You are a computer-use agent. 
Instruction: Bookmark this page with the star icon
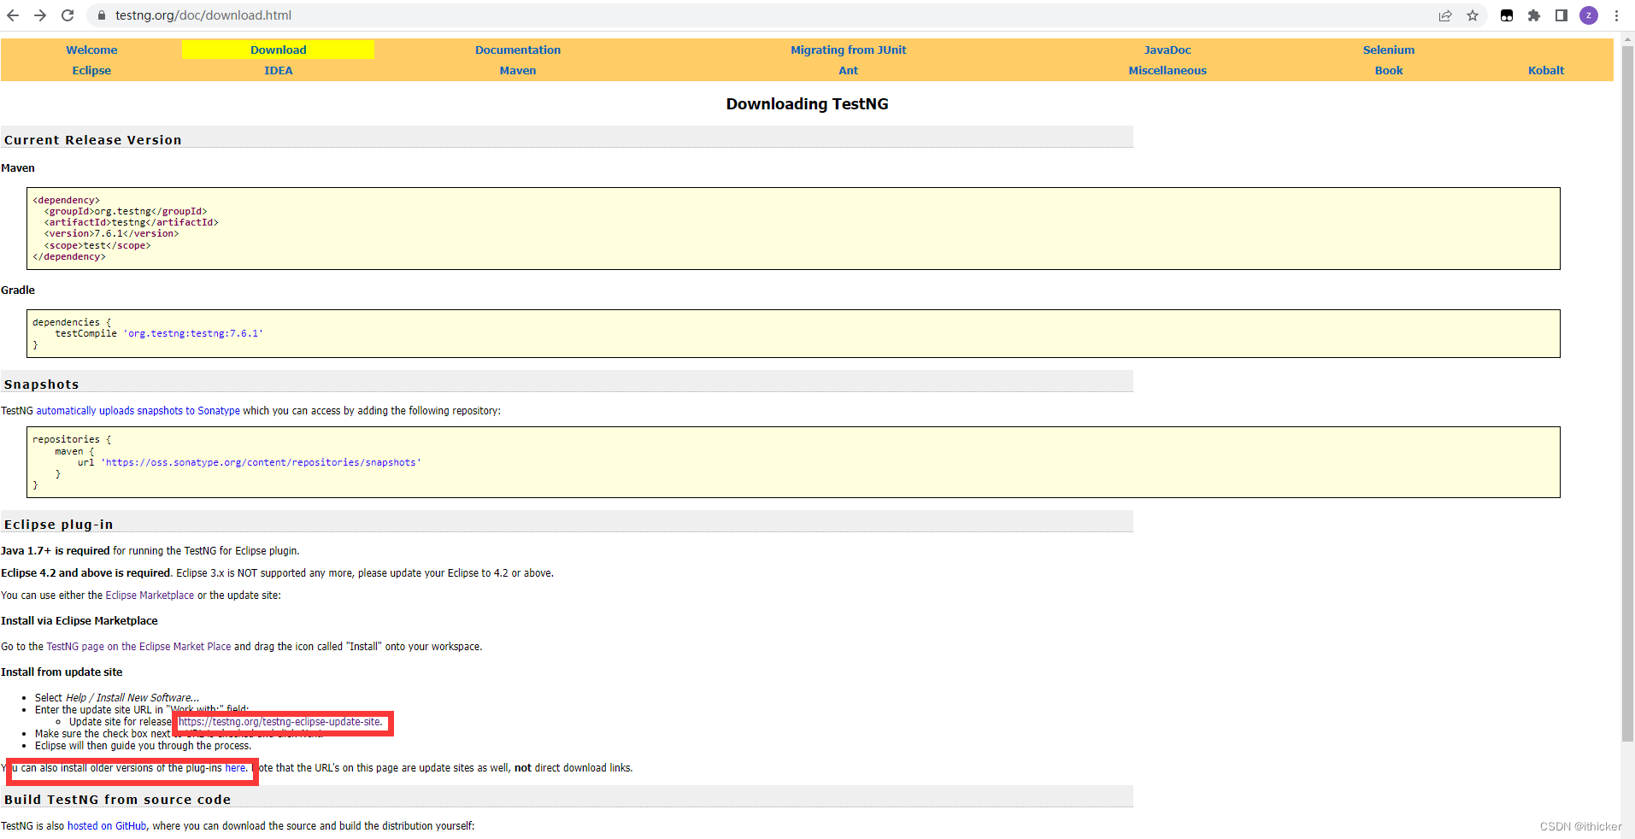click(x=1473, y=15)
